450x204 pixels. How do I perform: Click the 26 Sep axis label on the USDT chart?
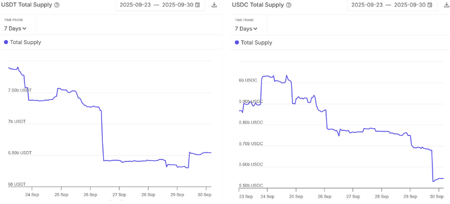90,195
